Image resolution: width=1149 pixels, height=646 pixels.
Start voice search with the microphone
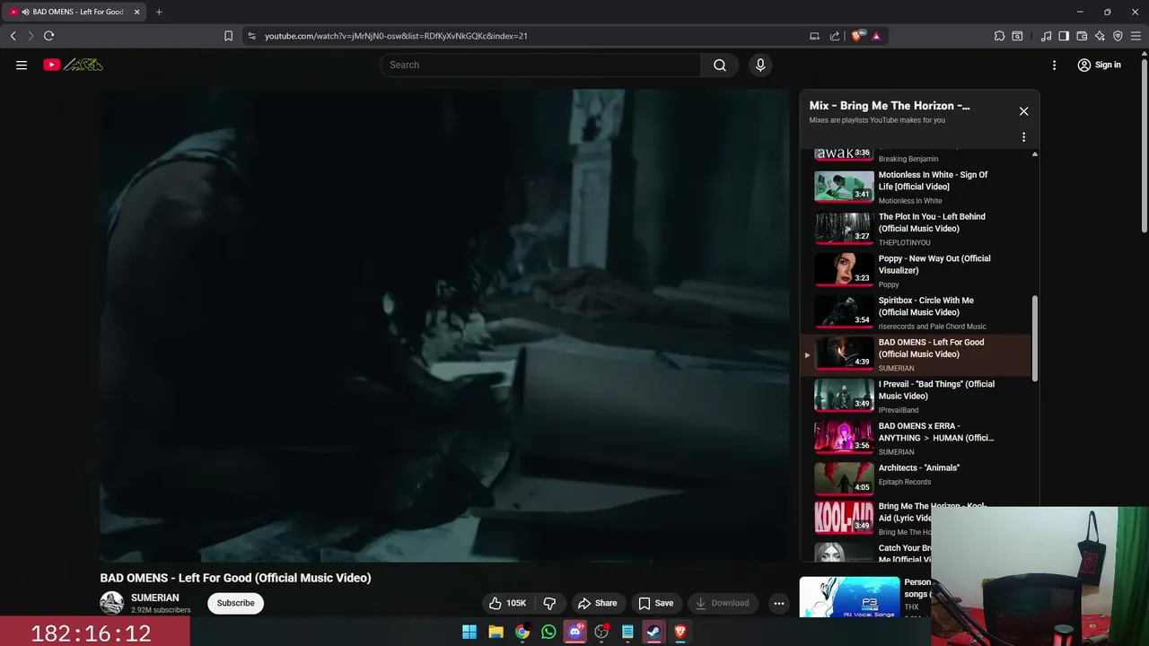click(760, 65)
